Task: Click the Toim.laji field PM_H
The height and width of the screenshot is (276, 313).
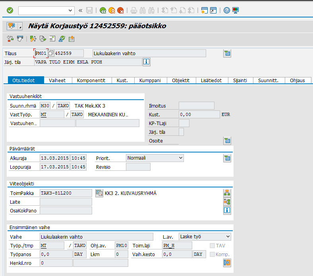Action: pos(177,245)
